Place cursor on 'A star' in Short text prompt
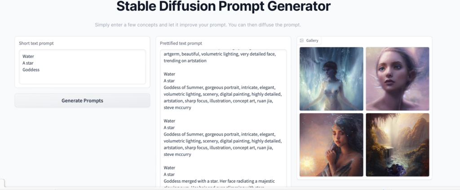The width and height of the screenshot is (460, 190). [28, 63]
